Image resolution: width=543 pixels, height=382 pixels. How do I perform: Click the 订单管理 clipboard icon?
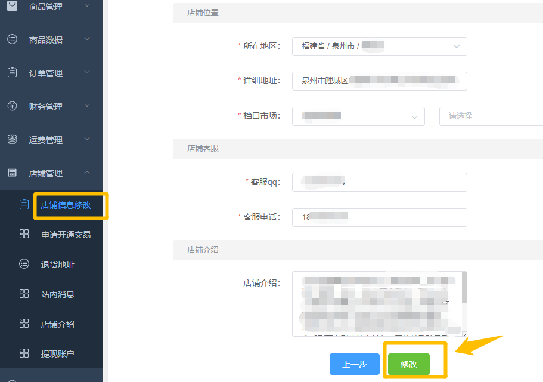12,73
